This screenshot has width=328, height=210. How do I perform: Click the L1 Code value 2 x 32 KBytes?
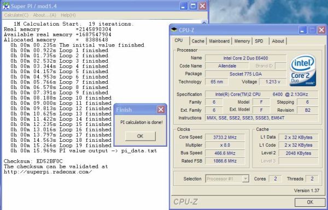click(x=298, y=145)
